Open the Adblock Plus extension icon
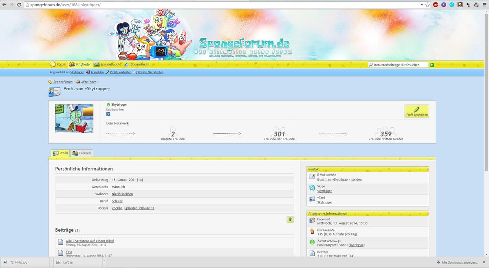 (436, 4)
